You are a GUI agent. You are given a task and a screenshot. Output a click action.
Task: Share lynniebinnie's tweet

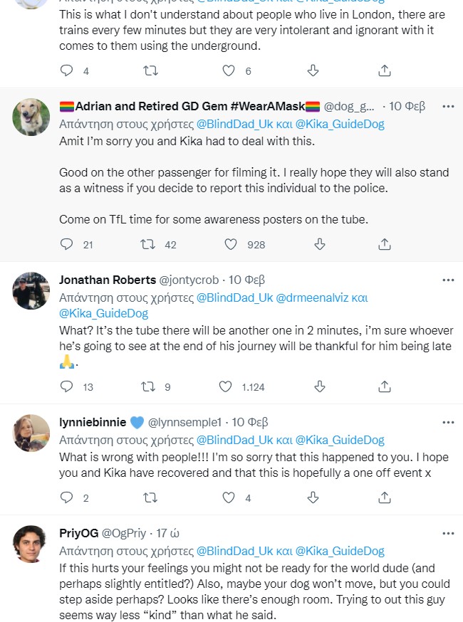(x=384, y=497)
